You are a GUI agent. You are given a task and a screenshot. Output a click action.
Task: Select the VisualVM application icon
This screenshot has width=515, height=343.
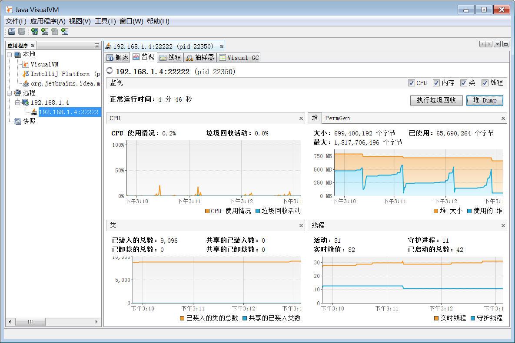(x=26, y=64)
